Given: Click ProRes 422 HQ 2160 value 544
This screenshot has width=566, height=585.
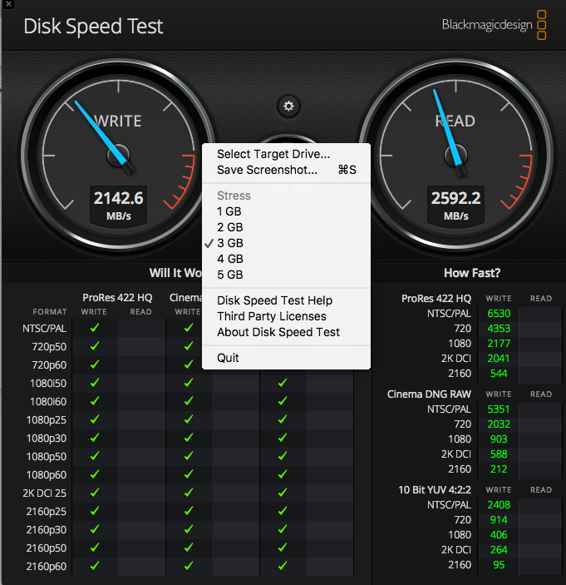Looking at the screenshot, I should pos(499,374).
